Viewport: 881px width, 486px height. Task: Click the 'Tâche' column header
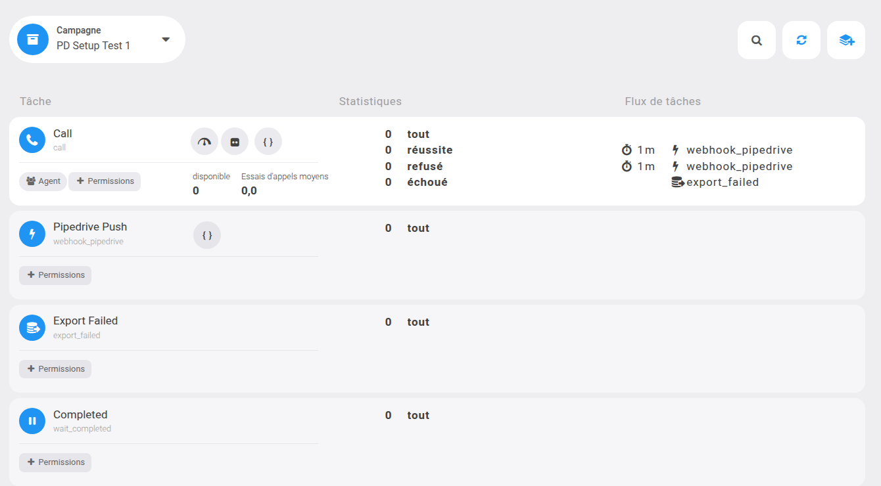coord(36,102)
